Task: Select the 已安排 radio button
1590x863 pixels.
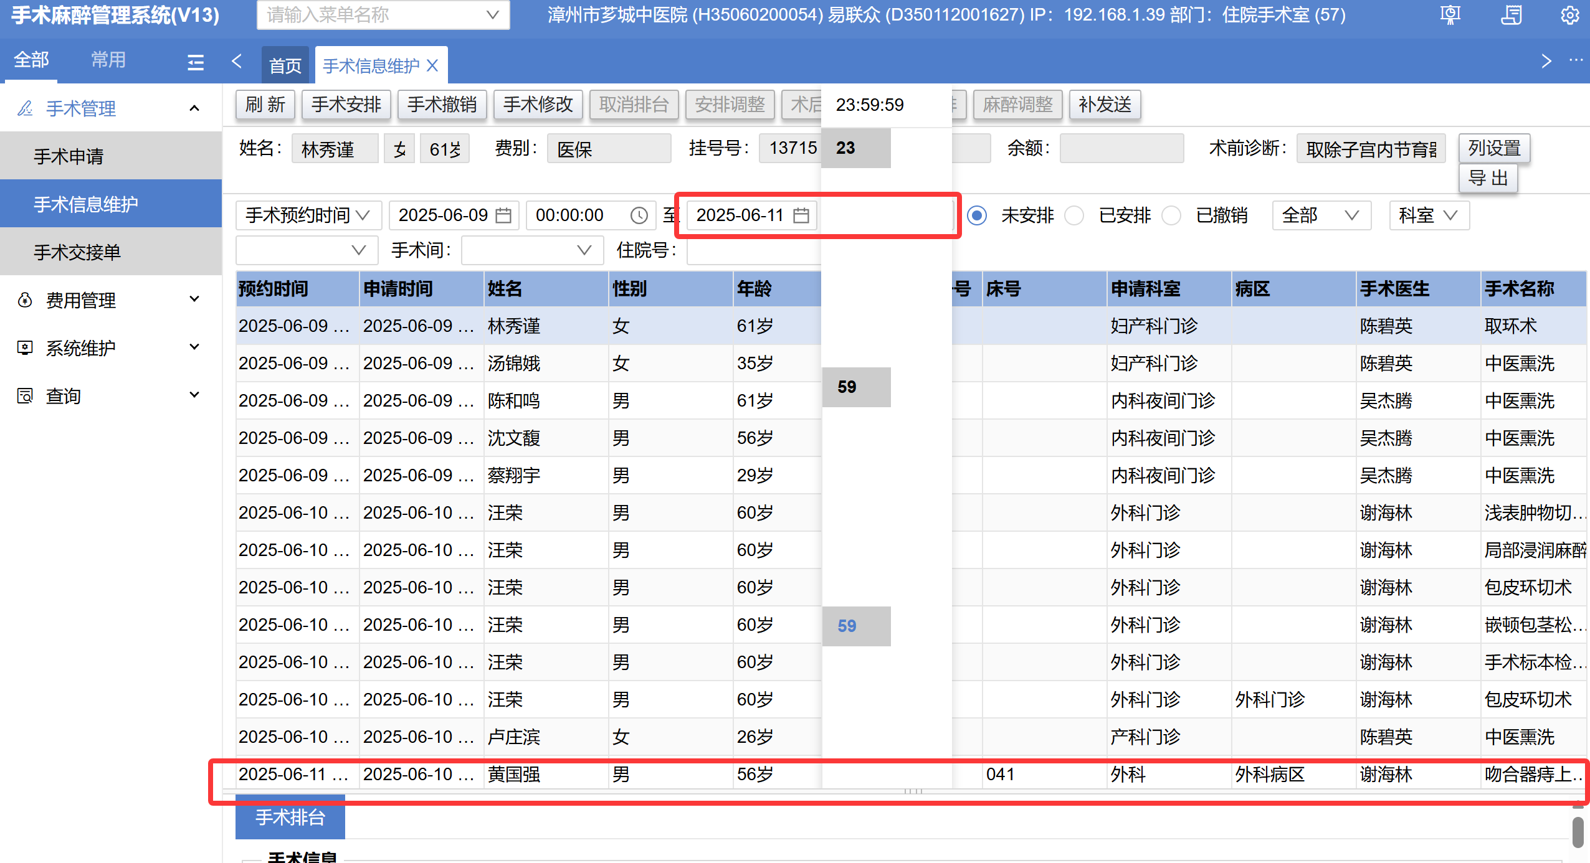Action: click(1074, 215)
